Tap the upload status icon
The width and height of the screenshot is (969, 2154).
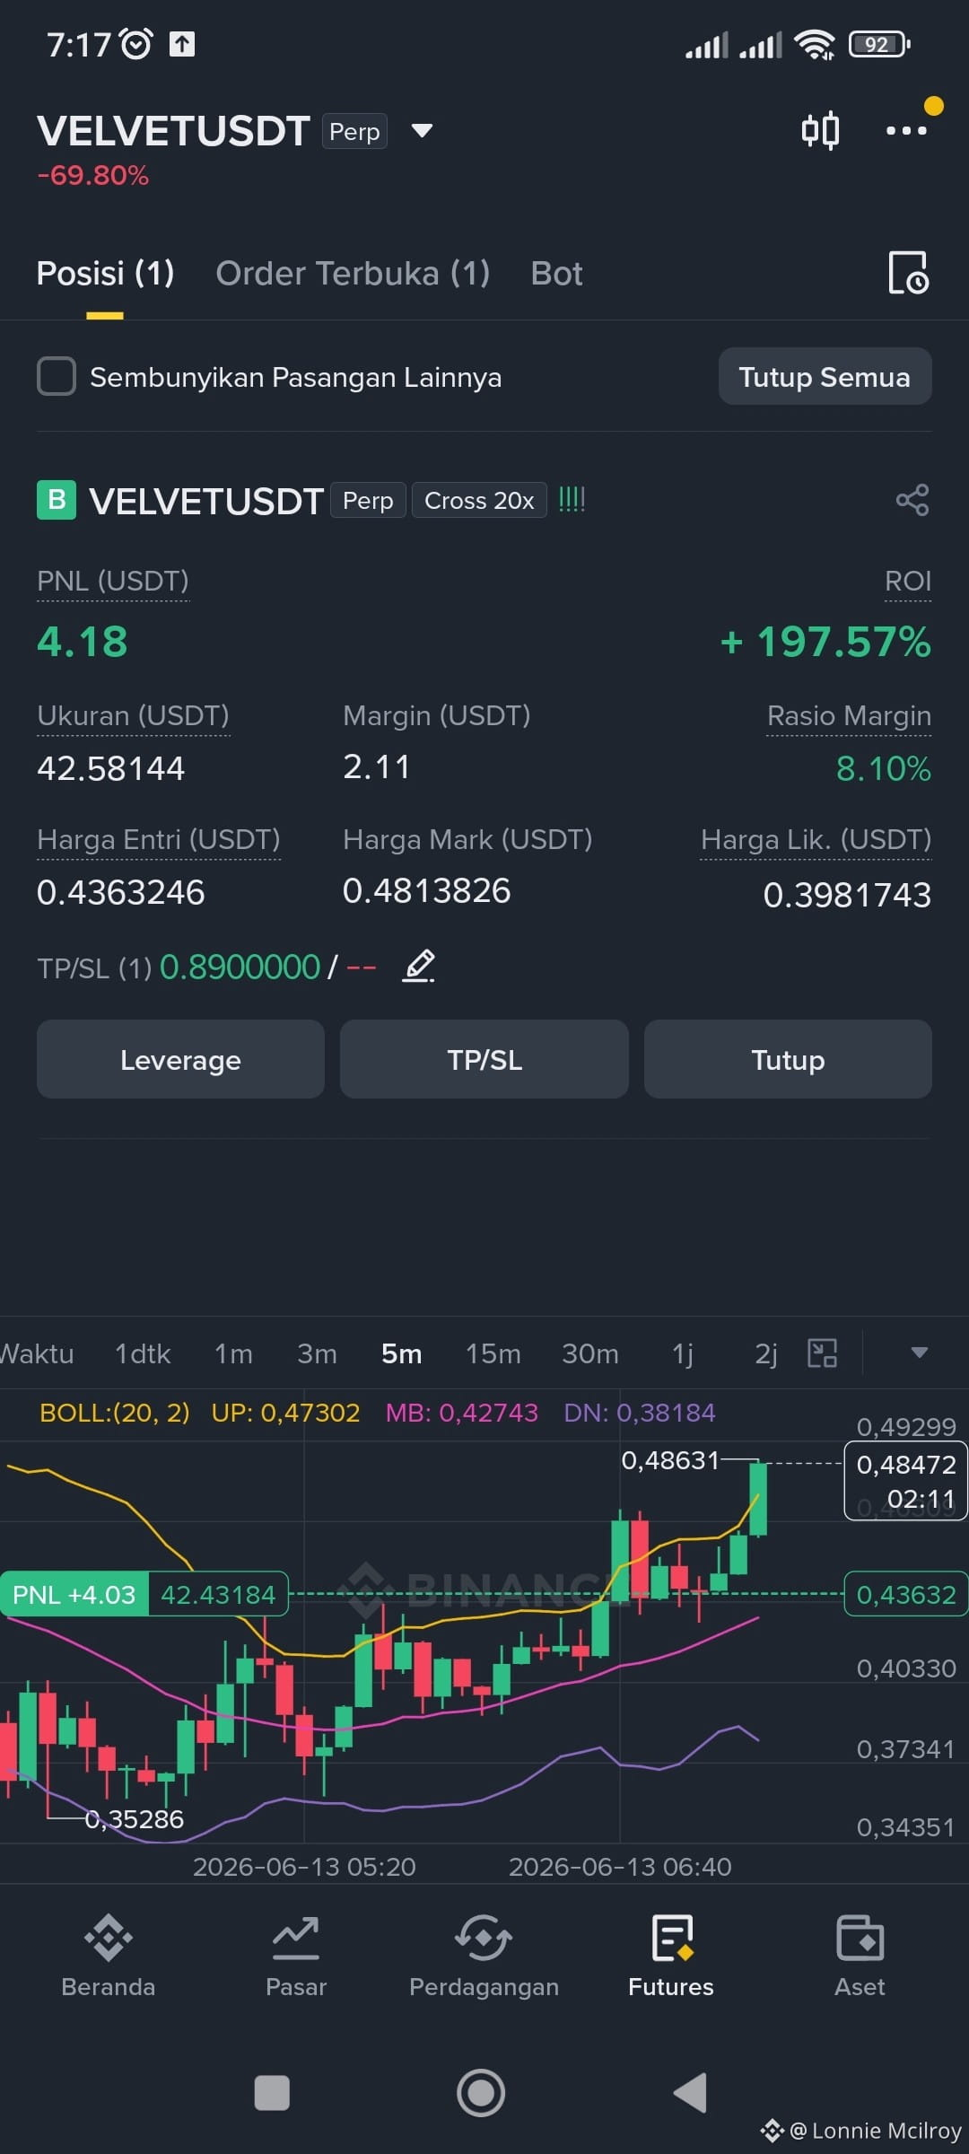(x=182, y=43)
